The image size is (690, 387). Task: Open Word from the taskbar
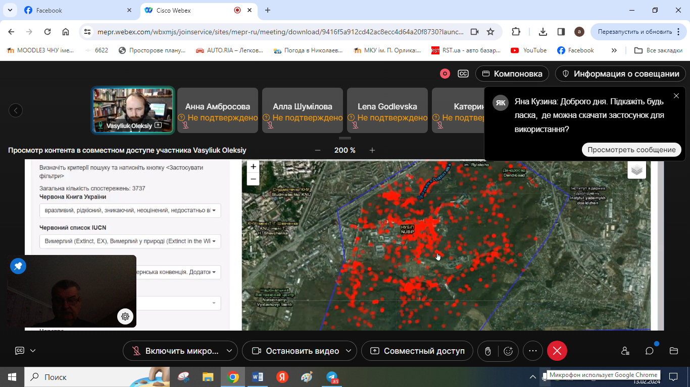tap(257, 377)
